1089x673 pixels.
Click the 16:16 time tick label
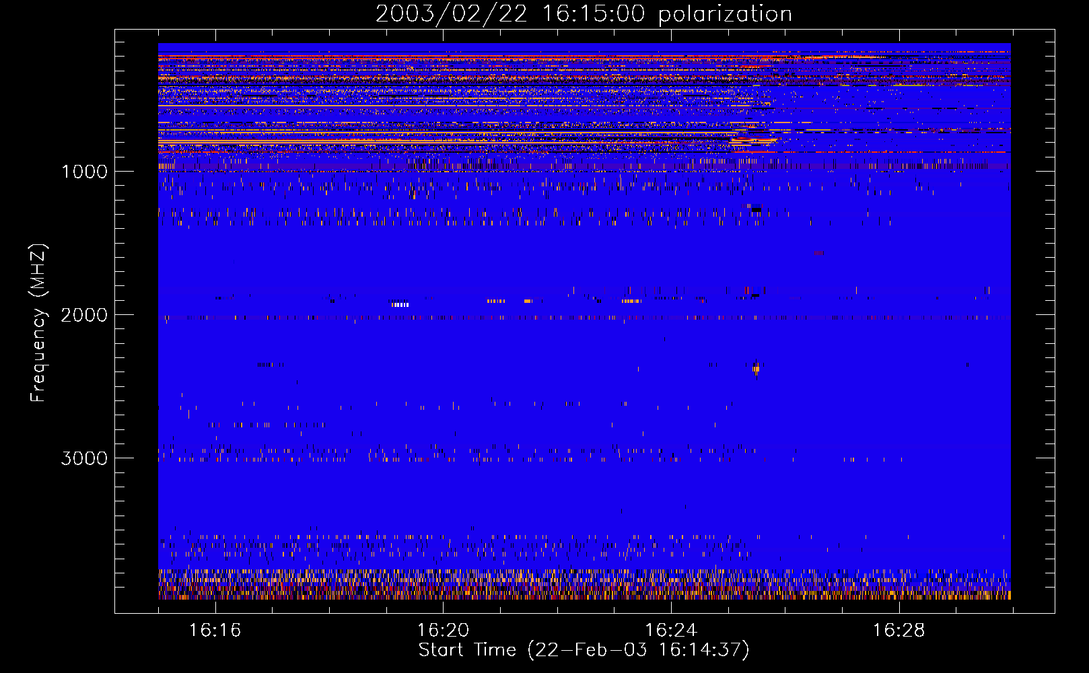215,631
